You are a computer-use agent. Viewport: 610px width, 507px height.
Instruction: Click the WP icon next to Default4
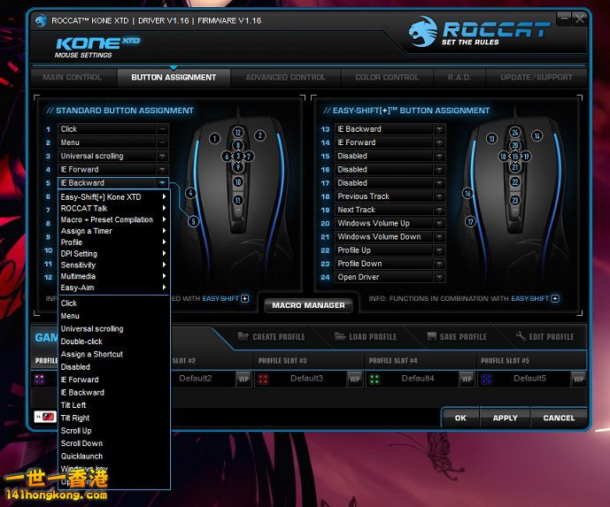[x=467, y=379]
